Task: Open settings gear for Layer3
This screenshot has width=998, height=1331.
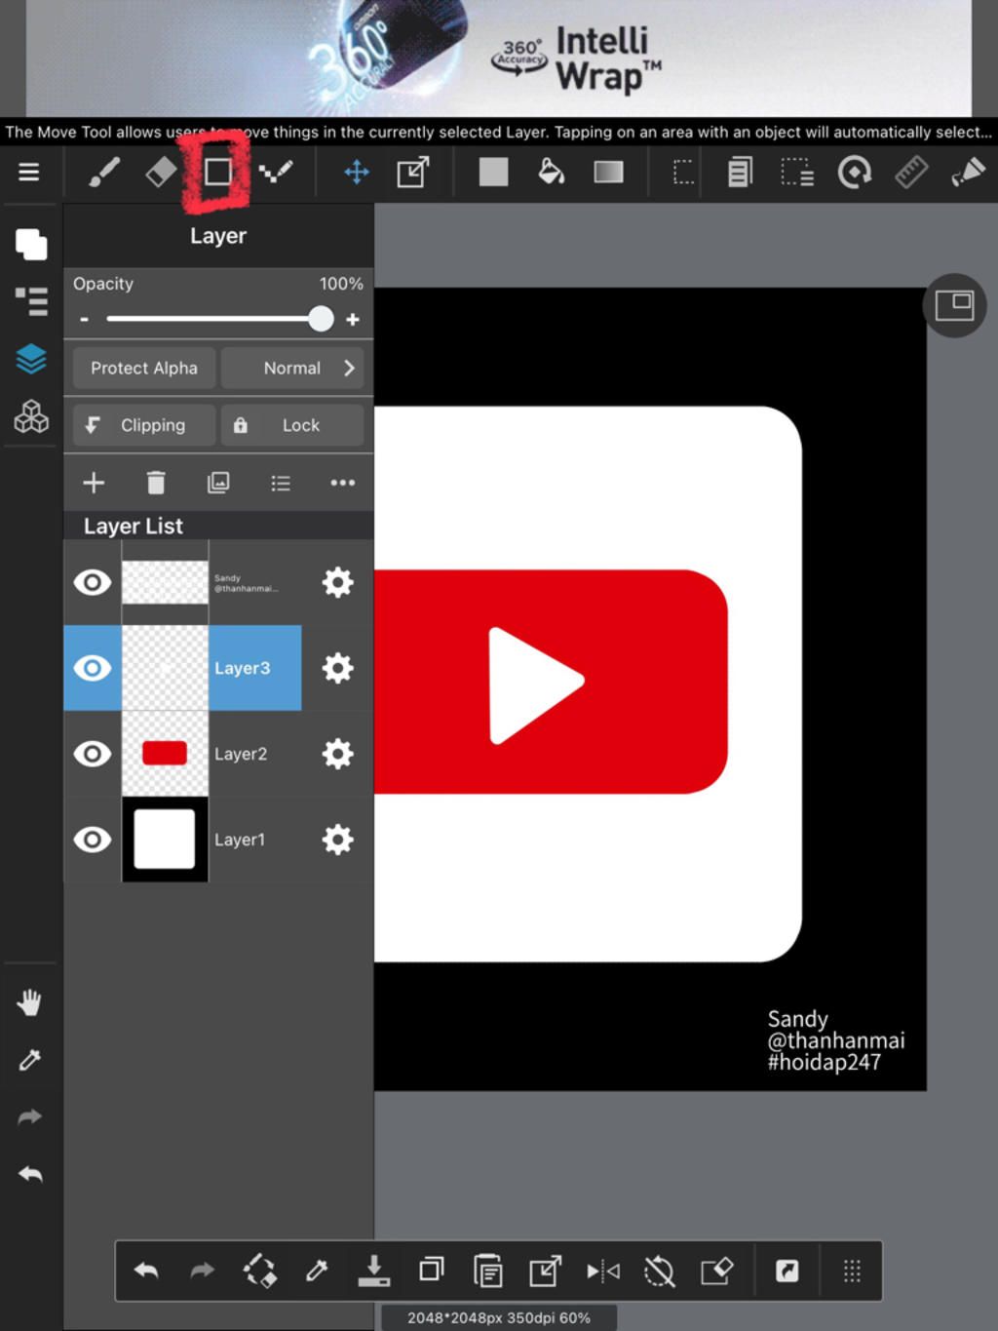Action: pos(337,669)
